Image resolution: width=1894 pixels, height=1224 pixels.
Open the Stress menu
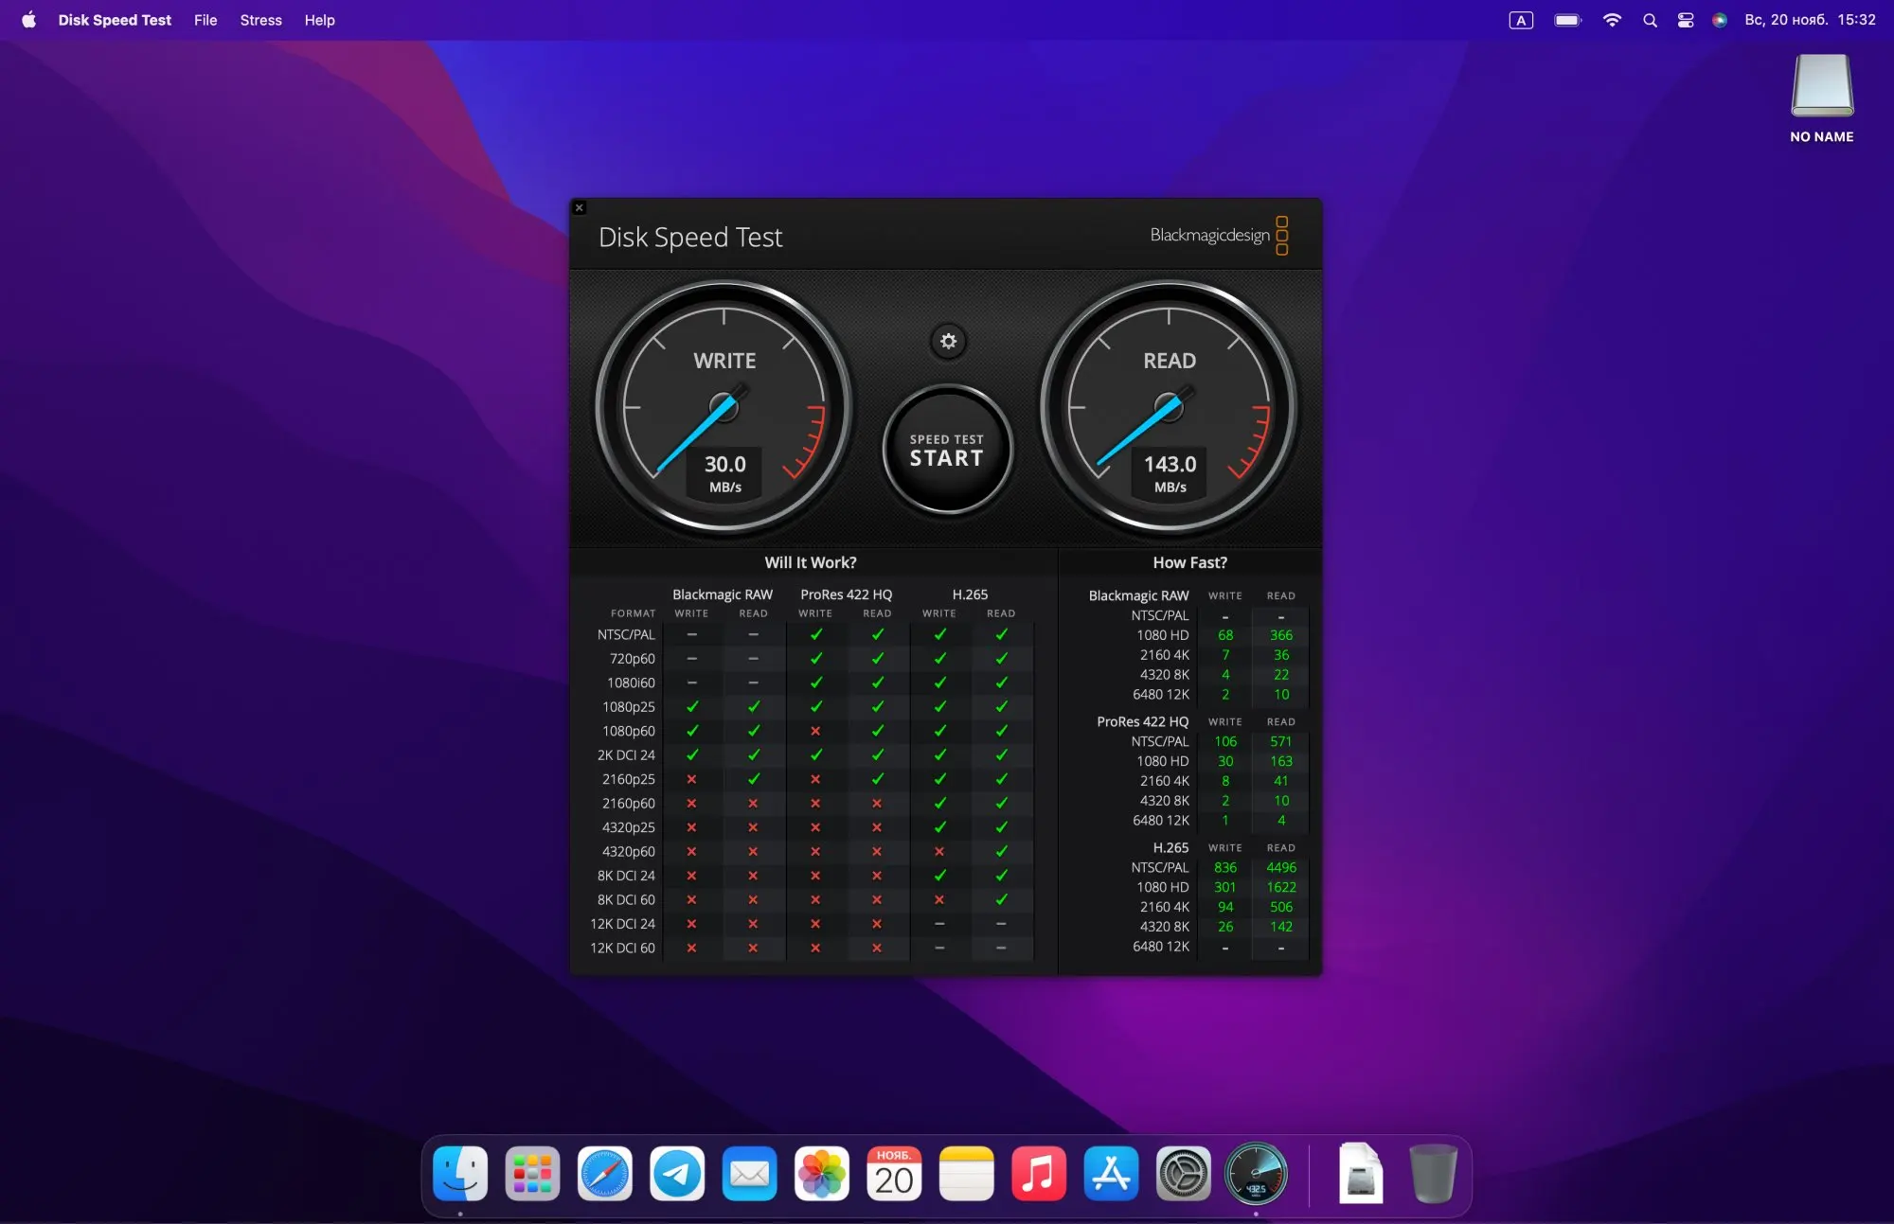pos(260,20)
